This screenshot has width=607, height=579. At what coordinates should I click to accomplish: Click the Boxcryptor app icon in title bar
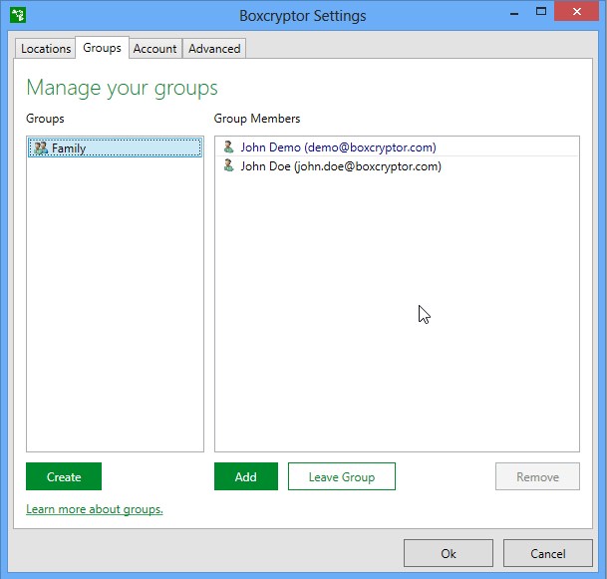pos(18,16)
